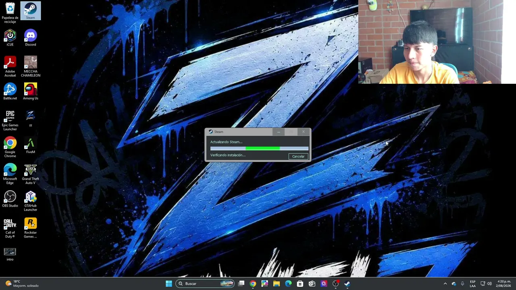This screenshot has height=290, width=516.
Task: Open Papelera de reciclaje desktop icon
Action: pos(10,13)
